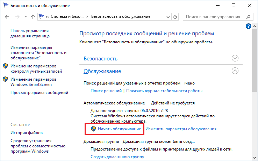Open Панель управления домашняя страница
The height and width of the screenshot is (161, 258).
32,34
